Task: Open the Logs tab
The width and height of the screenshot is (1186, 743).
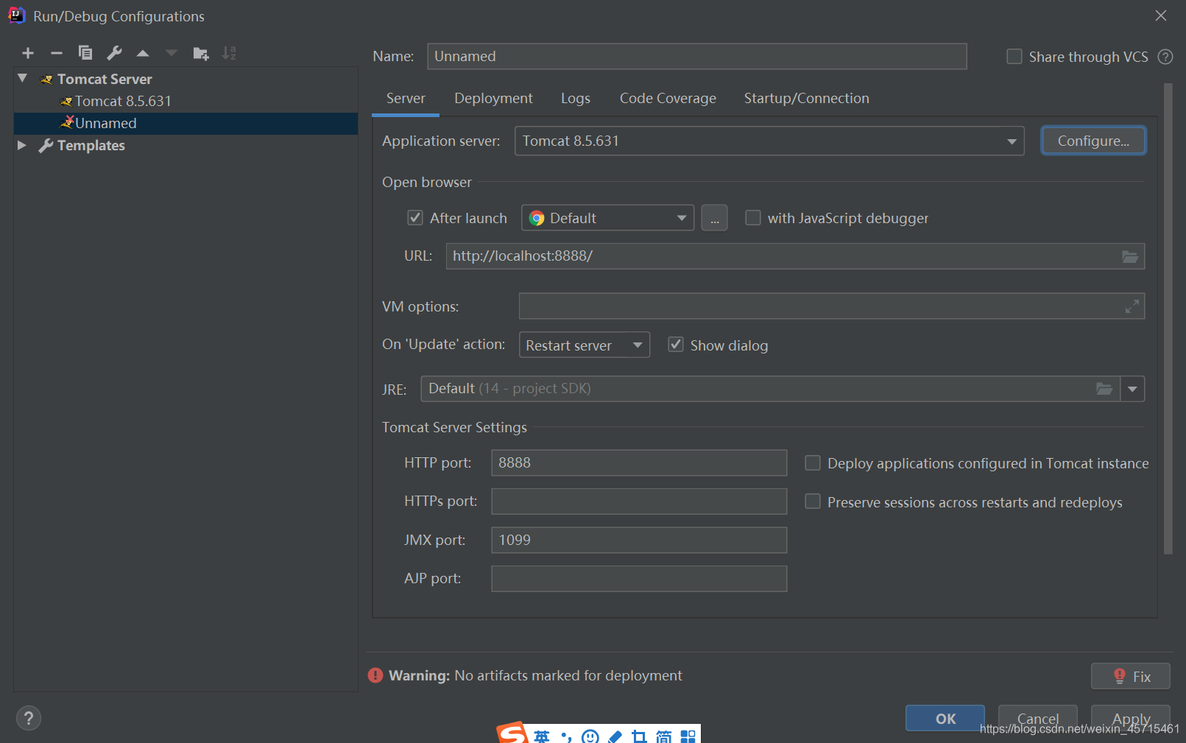Action: click(x=576, y=99)
